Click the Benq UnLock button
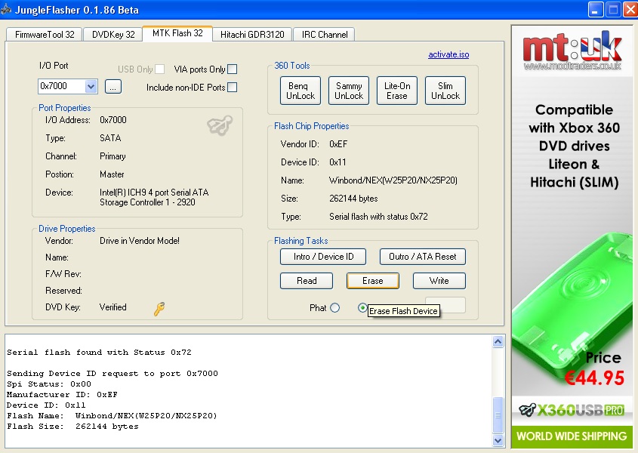Image resolution: width=638 pixels, height=453 pixels. tap(301, 91)
